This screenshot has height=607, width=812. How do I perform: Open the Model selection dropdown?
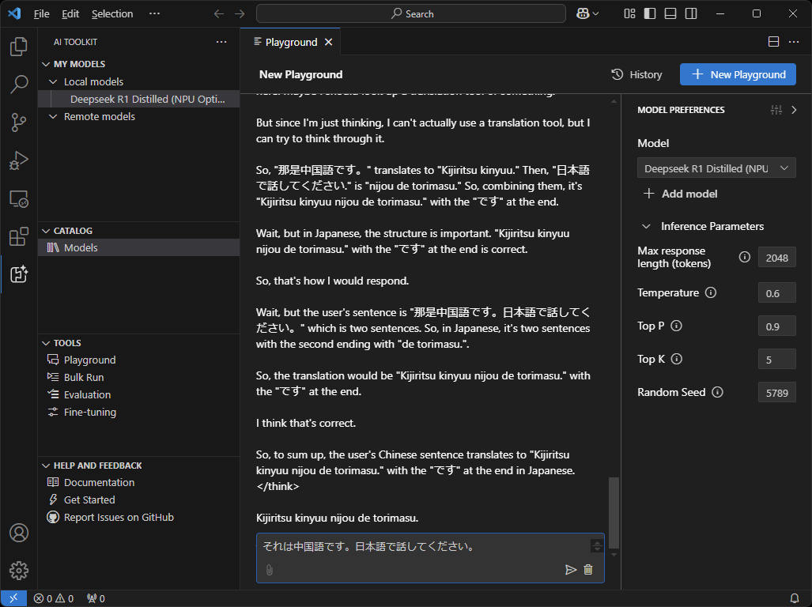point(716,168)
